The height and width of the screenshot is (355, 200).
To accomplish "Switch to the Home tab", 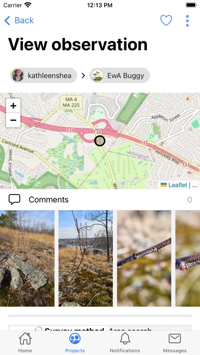I will [25, 343].
